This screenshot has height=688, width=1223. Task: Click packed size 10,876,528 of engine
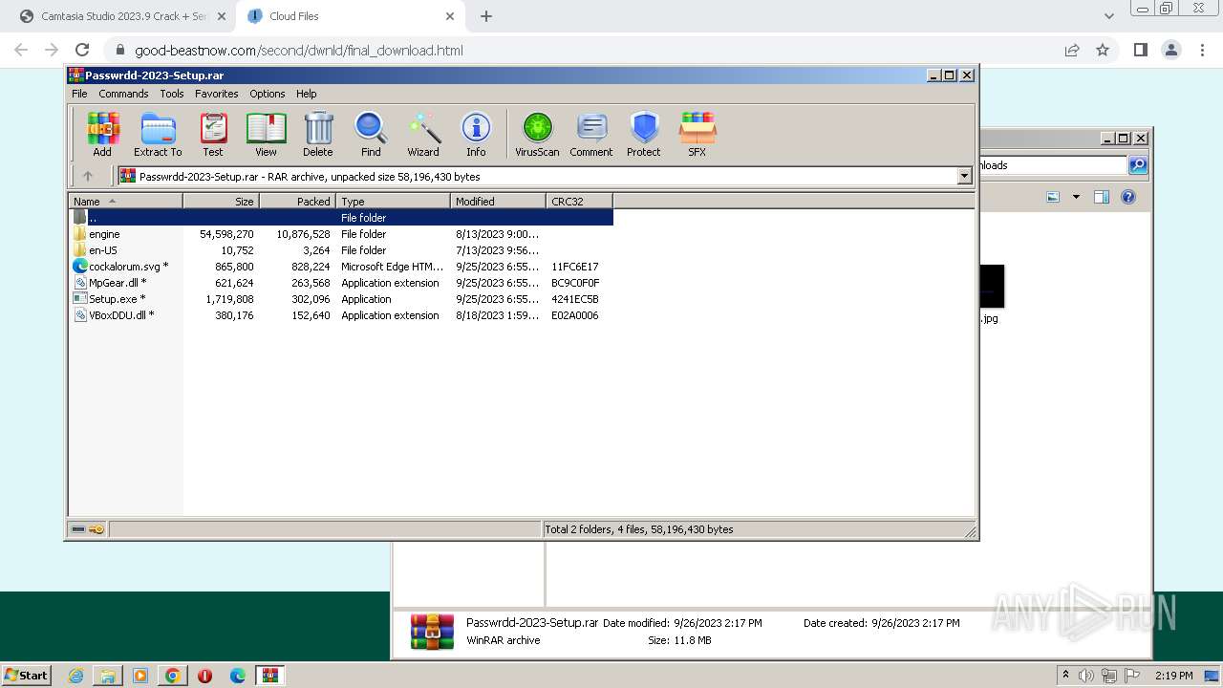pos(303,234)
